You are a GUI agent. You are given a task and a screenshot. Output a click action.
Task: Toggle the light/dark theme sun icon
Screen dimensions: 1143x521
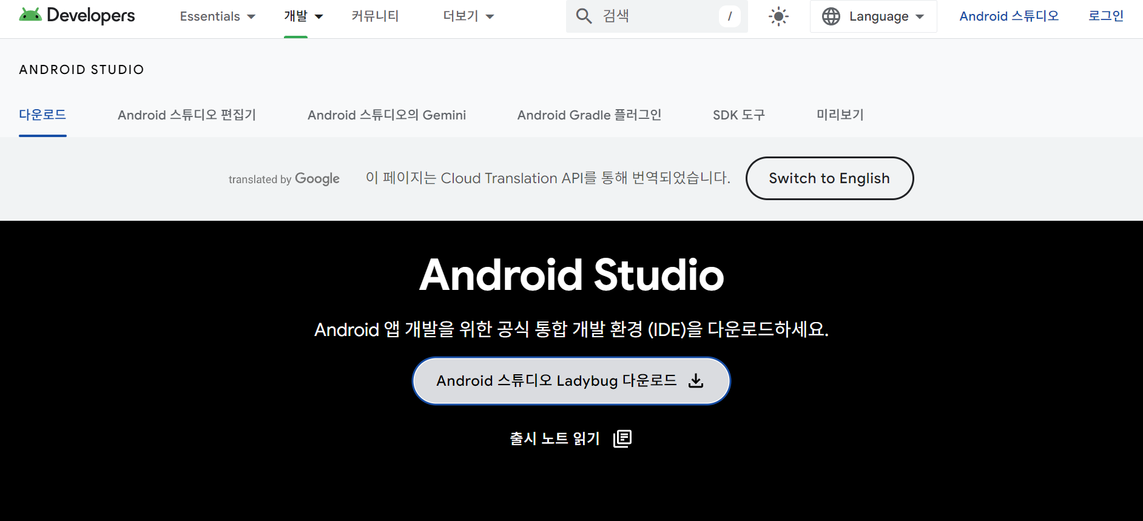(x=778, y=16)
